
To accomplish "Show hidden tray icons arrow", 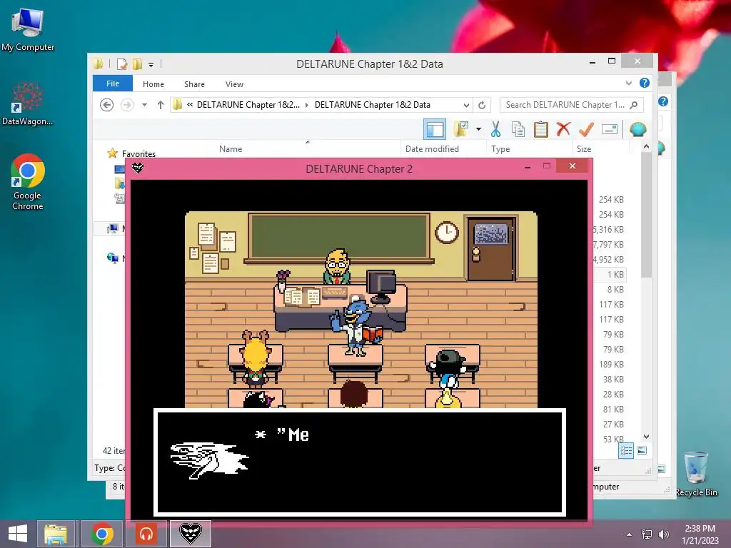I will click(x=630, y=534).
